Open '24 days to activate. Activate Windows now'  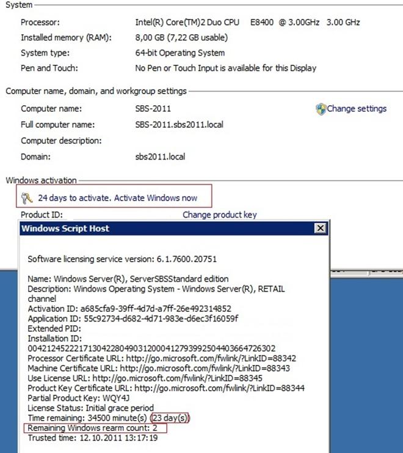tap(118, 198)
